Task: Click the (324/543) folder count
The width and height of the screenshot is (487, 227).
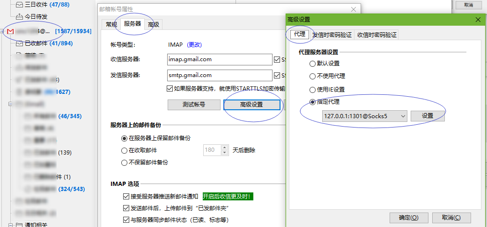Action: (72, 189)
